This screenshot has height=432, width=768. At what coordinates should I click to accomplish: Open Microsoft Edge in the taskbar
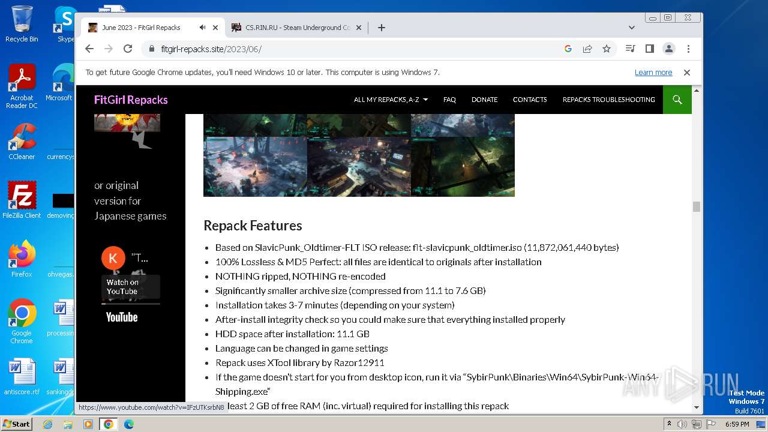point(128,424)
